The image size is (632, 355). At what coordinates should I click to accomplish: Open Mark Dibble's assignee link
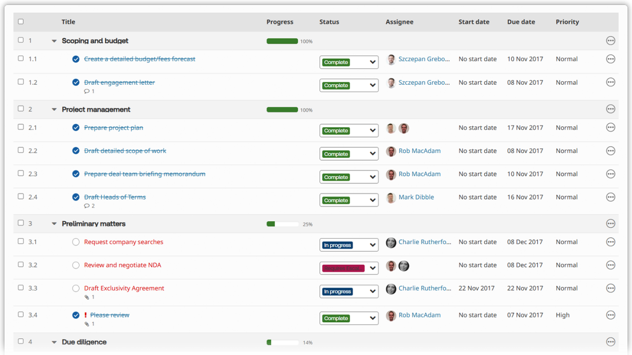416,197
